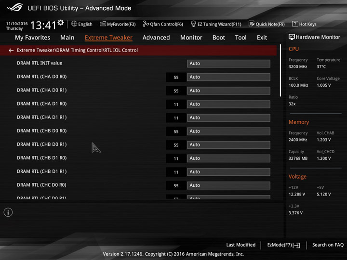Click CPU frequency 3200 MHz value
The width and height of the screenshot is (347, 260).
(x=298, y=66)
